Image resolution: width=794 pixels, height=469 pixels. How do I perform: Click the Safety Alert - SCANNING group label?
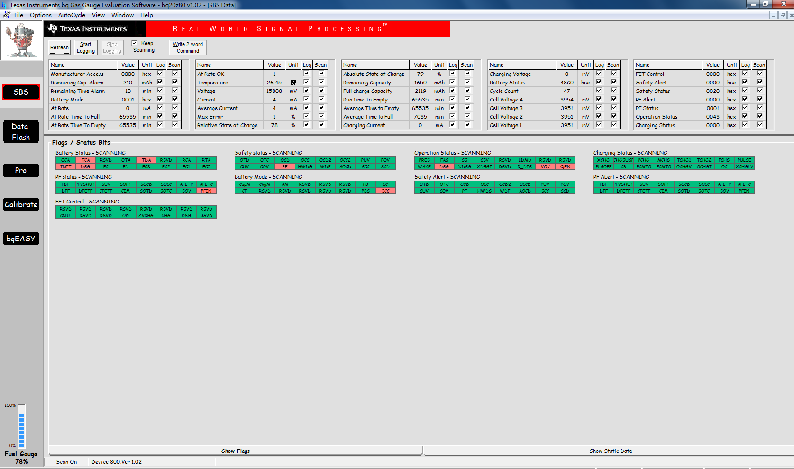[x=447, y=177]
